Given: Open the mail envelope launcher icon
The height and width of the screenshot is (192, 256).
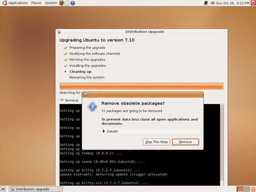Looking at the screenshot, I should click(x=67, y=3).
